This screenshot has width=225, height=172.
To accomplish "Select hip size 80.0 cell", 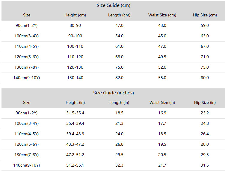I will (205, 78).
